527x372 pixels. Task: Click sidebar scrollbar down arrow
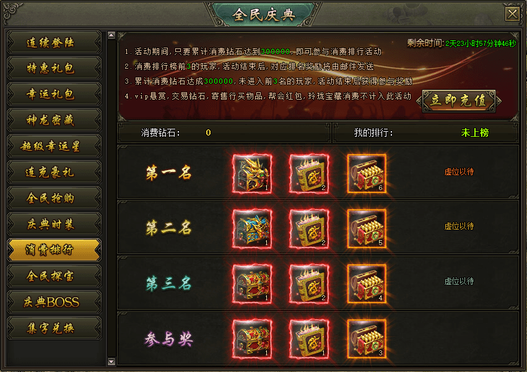[111, 361]
